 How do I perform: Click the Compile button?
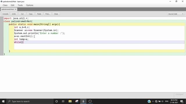[6, 14]
